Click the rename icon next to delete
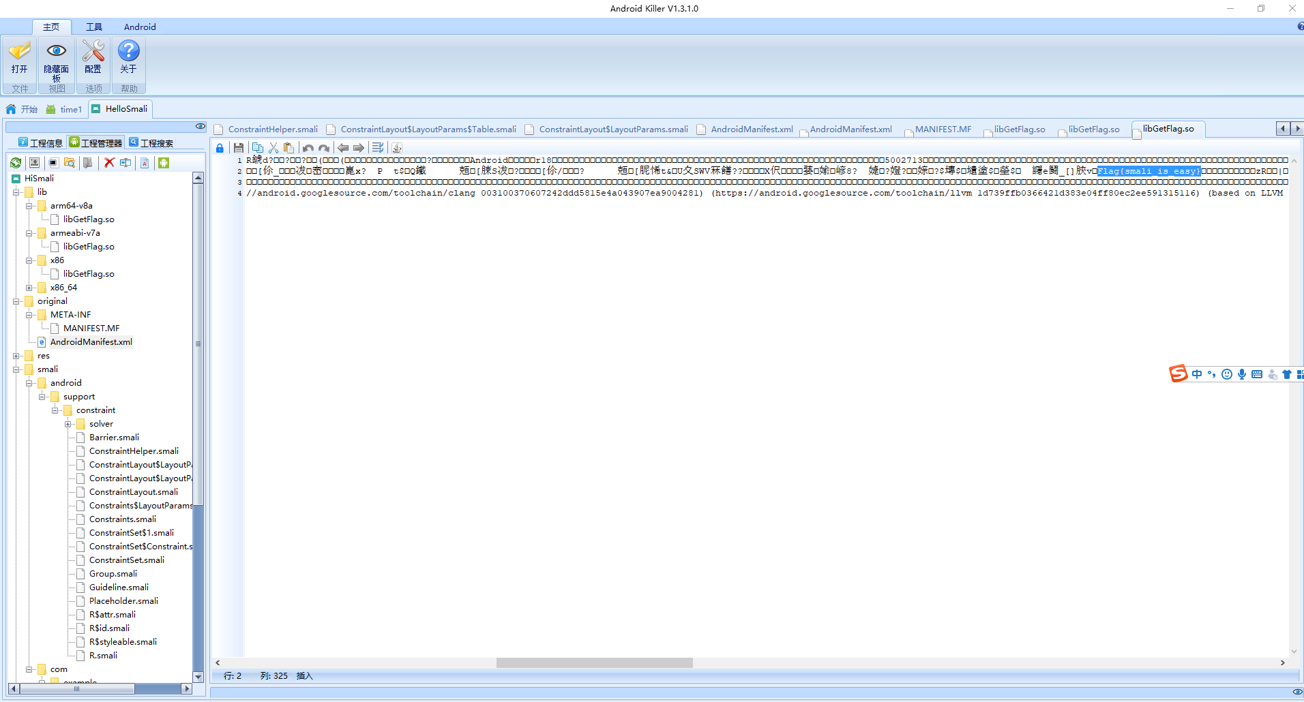 point(125,163)
